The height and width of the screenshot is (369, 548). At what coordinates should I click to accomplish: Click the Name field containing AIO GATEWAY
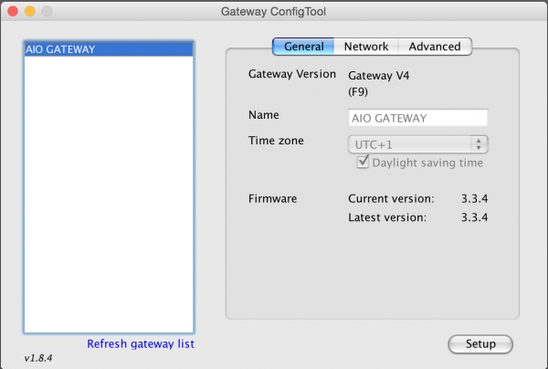tap(417, 118)
